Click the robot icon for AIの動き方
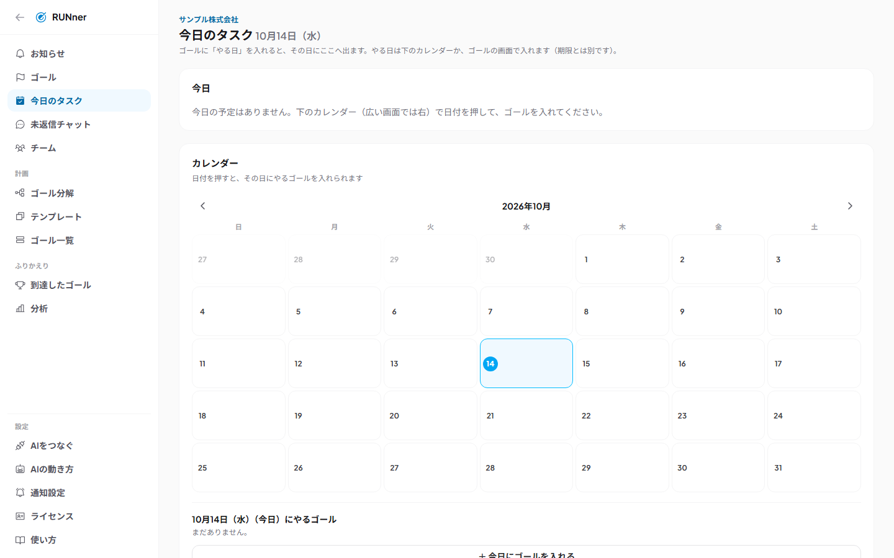The height and width of the screenshot is (558, 894). 20,469
